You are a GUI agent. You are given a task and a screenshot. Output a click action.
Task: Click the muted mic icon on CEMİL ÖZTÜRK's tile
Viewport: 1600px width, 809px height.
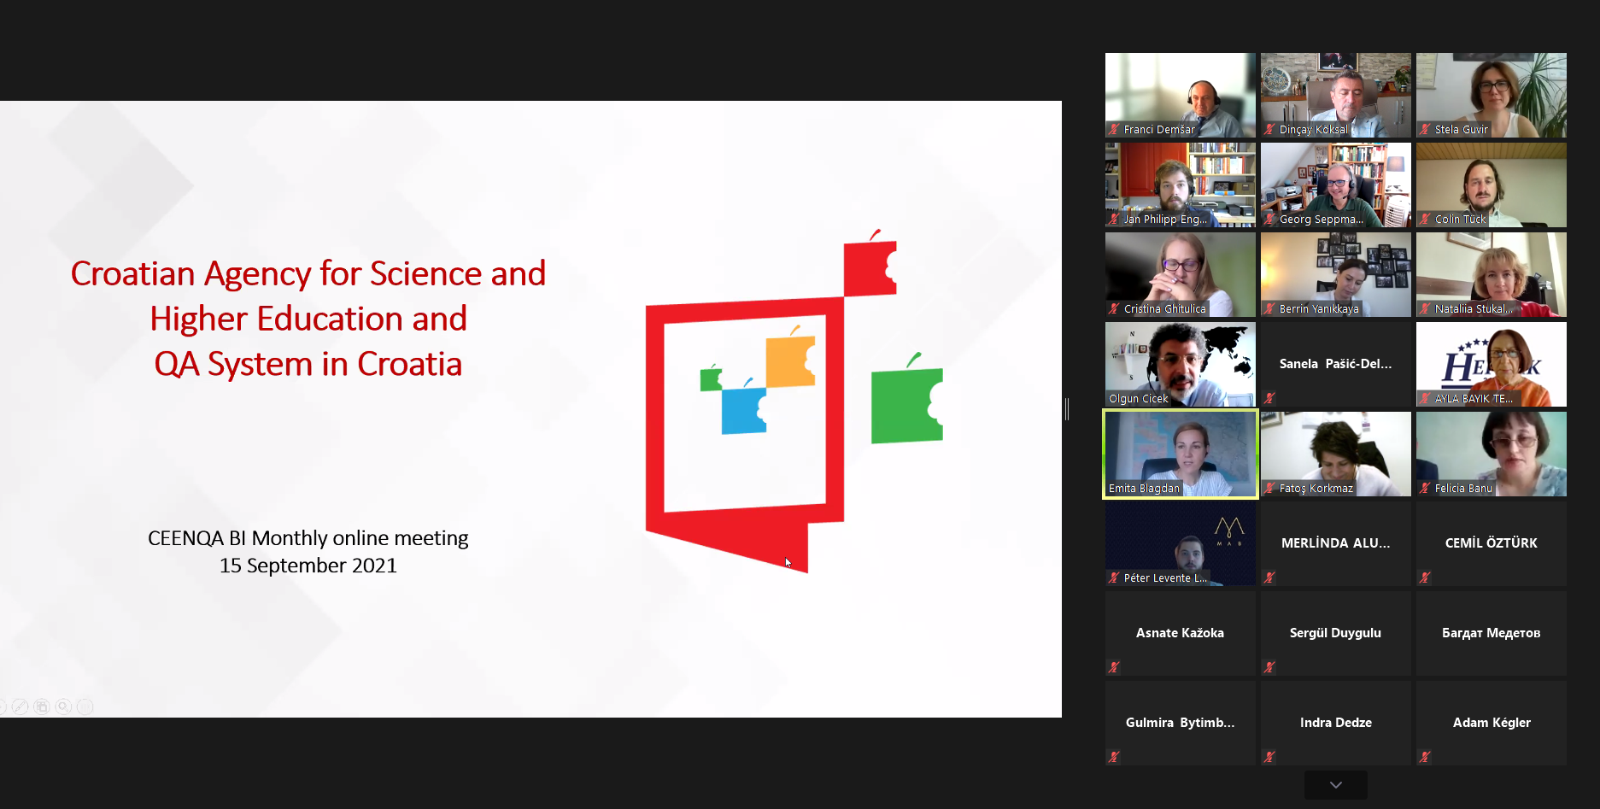click(1425, 577)
